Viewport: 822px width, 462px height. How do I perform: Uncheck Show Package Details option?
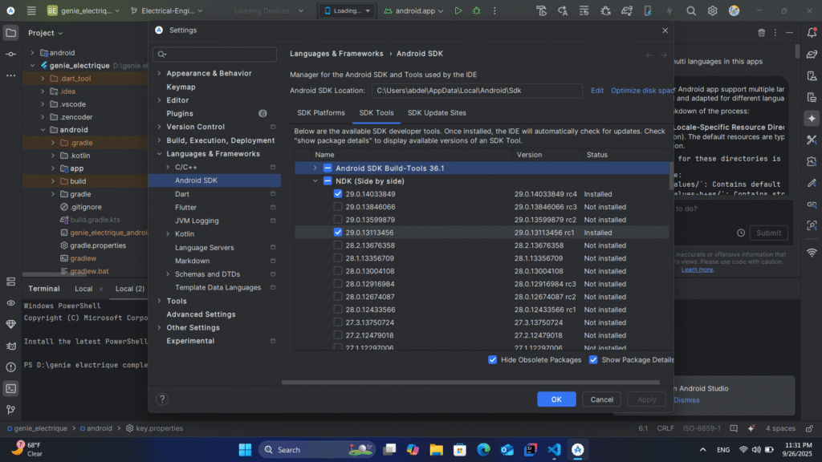pos(593,360)
